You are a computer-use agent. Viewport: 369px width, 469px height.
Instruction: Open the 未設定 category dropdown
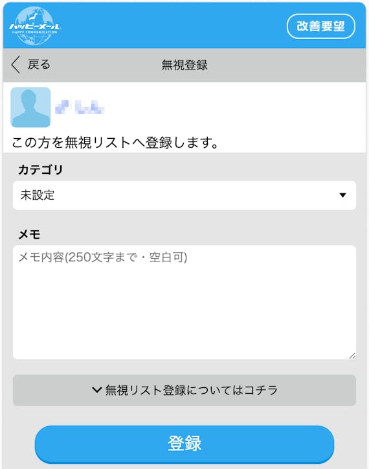(x=184, y=195)
